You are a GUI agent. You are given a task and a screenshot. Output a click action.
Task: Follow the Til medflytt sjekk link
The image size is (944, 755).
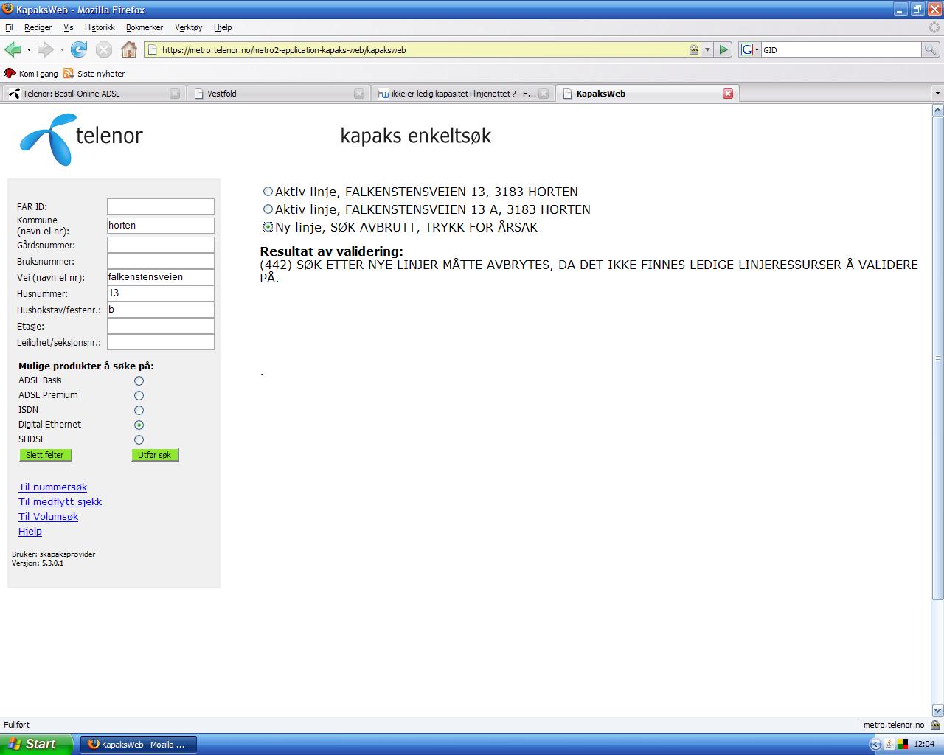pos(60,502)
